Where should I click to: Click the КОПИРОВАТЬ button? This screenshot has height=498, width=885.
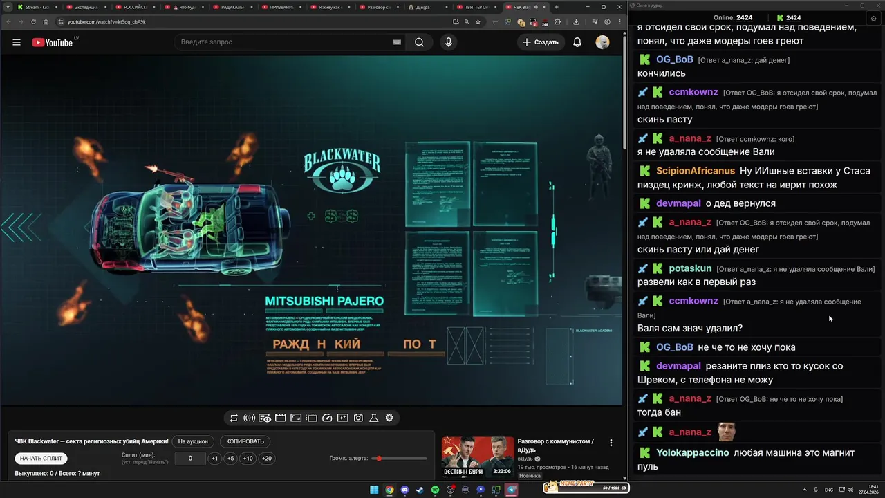[x=245, y=441]
